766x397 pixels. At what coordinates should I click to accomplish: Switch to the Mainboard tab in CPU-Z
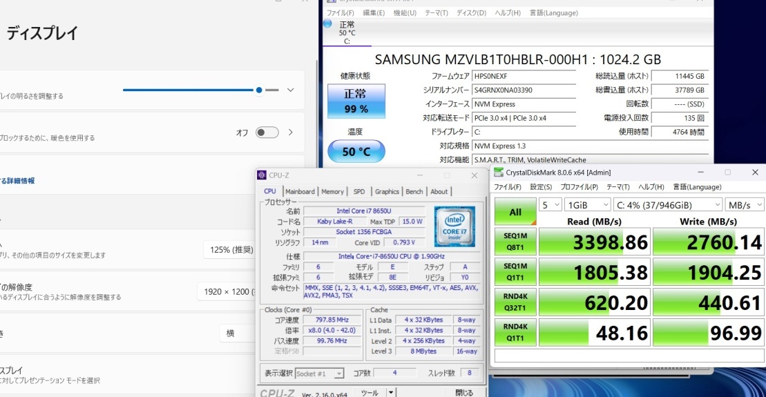[300, 191]
